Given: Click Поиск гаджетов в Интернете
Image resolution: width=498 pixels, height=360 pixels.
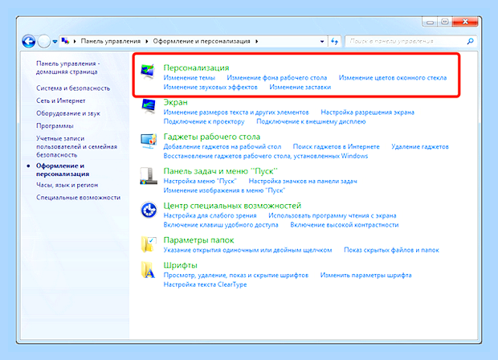Looking at the screenshot, I should point(336,147).
